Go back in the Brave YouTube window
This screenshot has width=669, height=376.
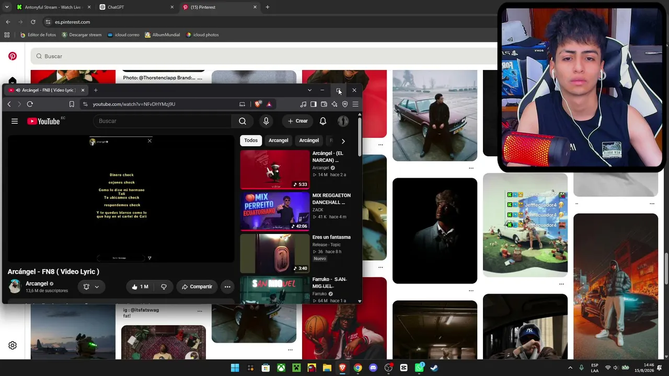coord(9,104)
